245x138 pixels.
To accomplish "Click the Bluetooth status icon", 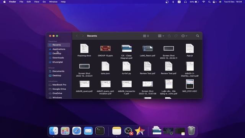I will click(173, 2).
